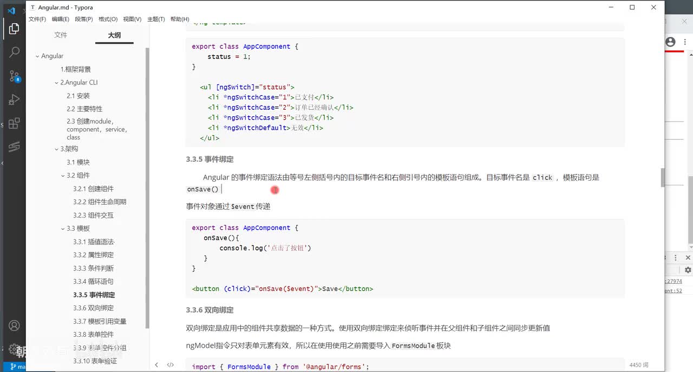Viewport: 693px width, 372px height.
Task: Open the VS Code Extensions icon
Action: (x=14, y=123)
